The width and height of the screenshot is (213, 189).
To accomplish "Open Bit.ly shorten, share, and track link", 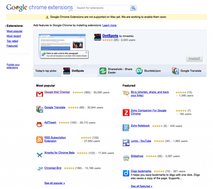I will click(150, 94).
